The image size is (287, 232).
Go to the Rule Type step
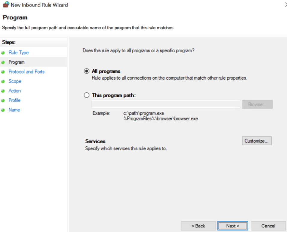(19, 53)
